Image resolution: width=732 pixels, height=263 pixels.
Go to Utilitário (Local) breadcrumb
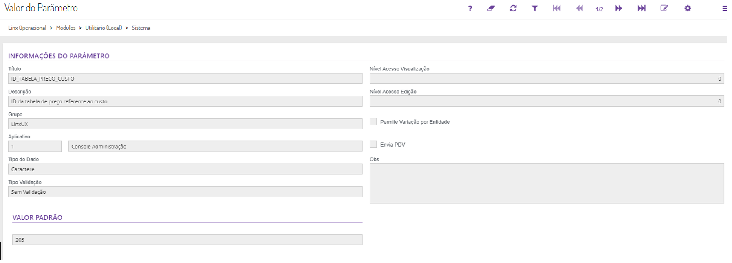[x=104, y=28]
